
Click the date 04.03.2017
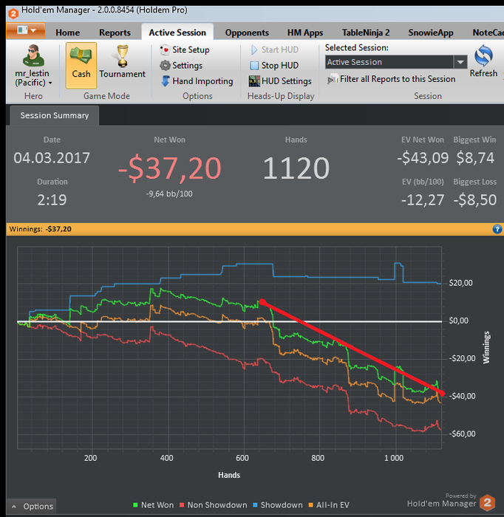(x=52, y=158)
